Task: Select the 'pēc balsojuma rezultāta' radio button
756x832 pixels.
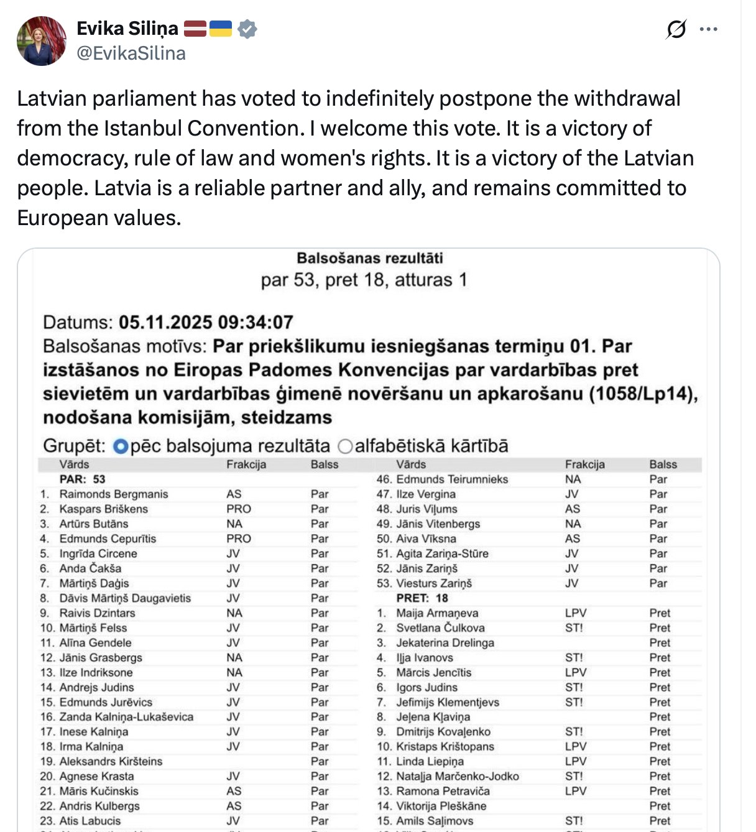Action: (x=121, y=446)
